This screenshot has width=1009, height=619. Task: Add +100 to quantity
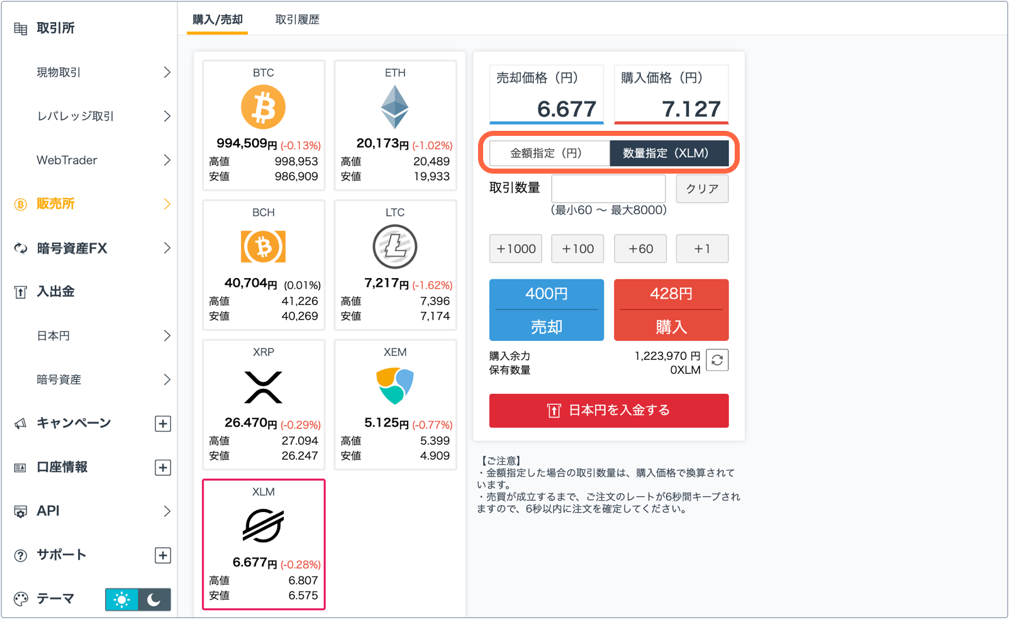(x=577, y=248)
